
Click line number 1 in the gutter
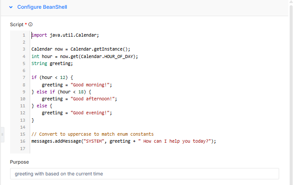point(24,35)
